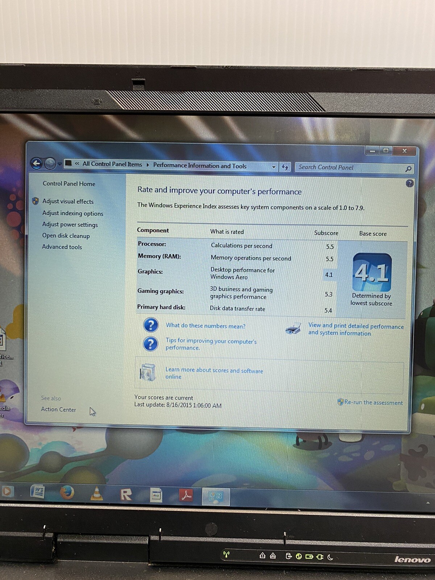Click the greyed-out Forward arrow button
The height and width of the screenshot is (580, 435).
[x=50, y=164]
